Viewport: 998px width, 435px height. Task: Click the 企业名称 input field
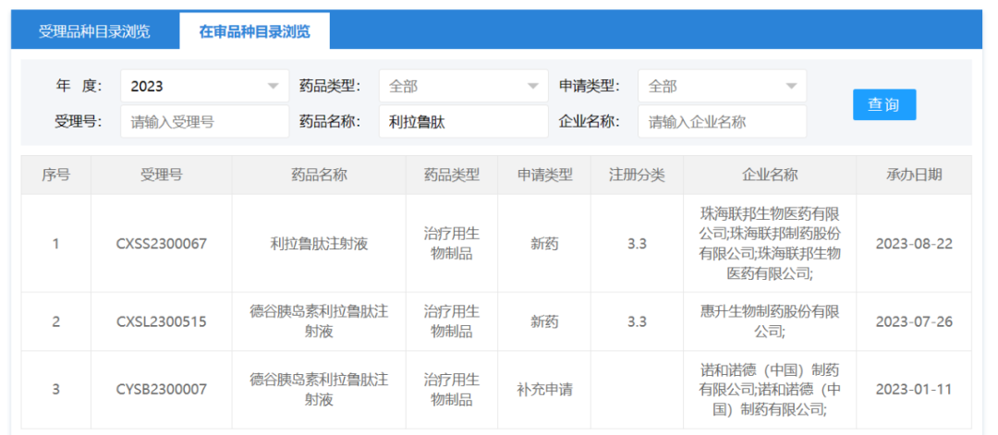click(x=722, y=121)
